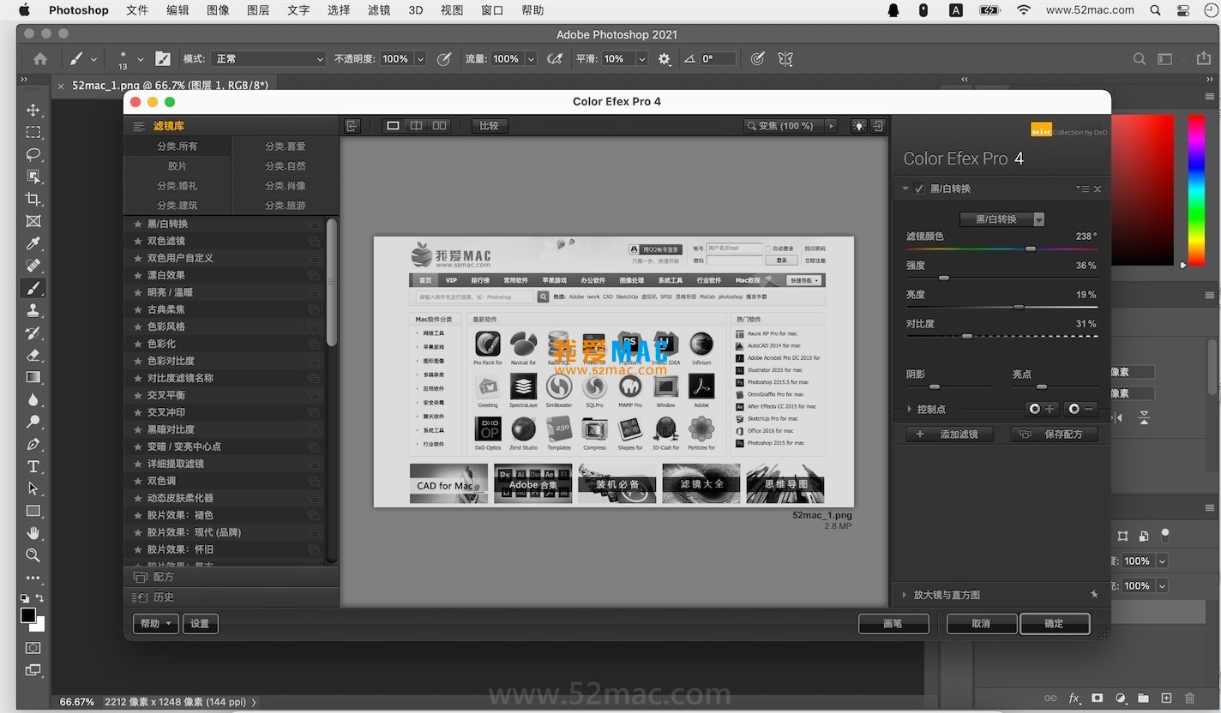Click the Photoshop Home icon
1221x713 pixels.
tap(40, 59)
